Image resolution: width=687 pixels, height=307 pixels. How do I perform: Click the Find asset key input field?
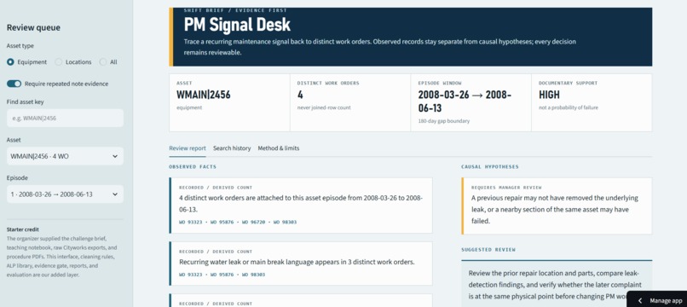[65, 118]
